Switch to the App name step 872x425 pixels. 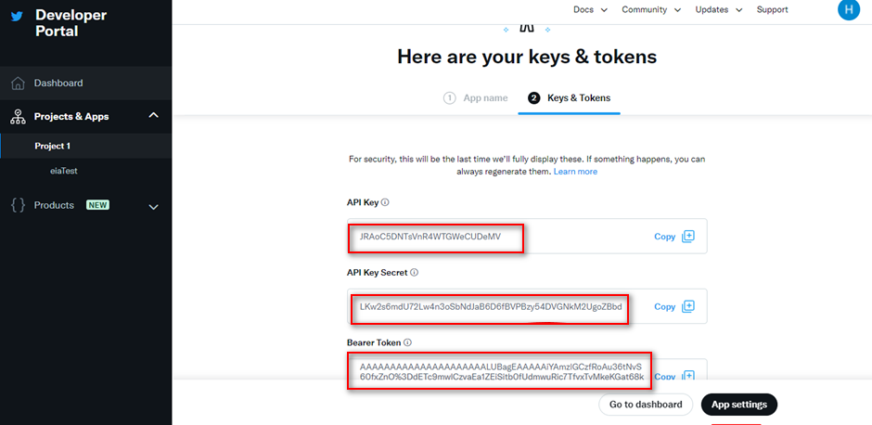(x=476, y=98)
